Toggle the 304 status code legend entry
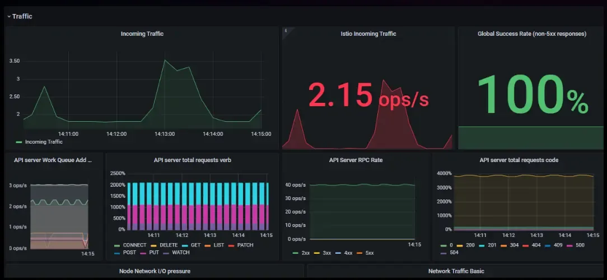The height and width of the screenshot is (280, 607). point(510,245)
